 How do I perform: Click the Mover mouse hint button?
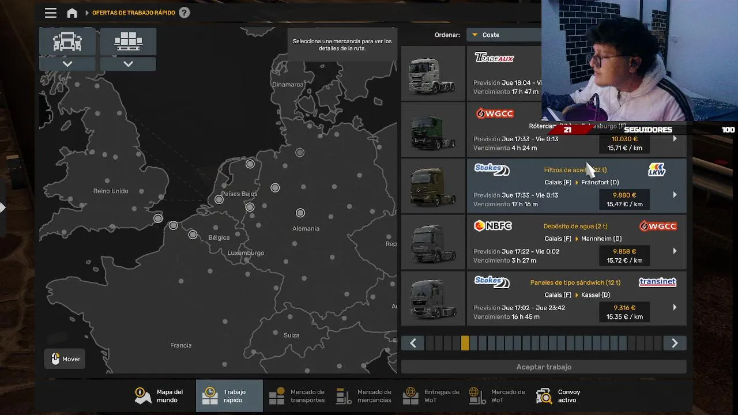65,359
